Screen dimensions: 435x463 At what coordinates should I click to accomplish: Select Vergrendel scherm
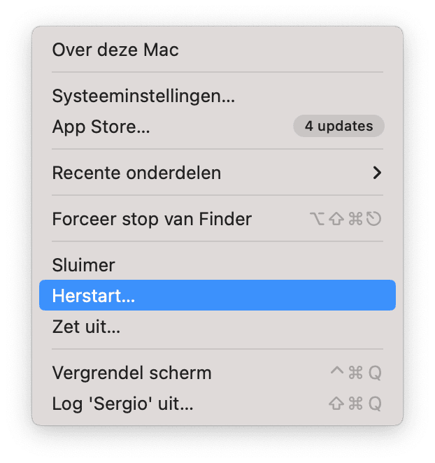(x=217, y=373)
